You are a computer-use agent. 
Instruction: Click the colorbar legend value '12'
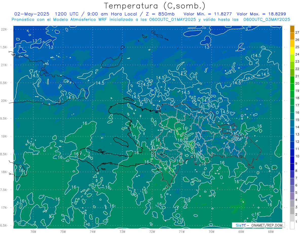point(297,142)
